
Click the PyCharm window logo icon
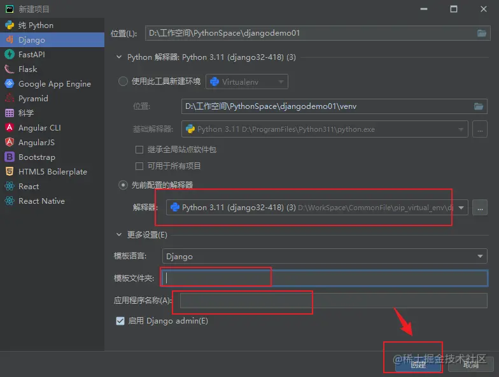(x=10, y=9)
